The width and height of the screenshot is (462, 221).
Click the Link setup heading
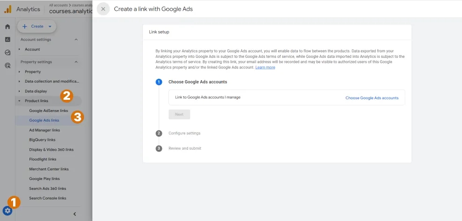pos(159,32)
